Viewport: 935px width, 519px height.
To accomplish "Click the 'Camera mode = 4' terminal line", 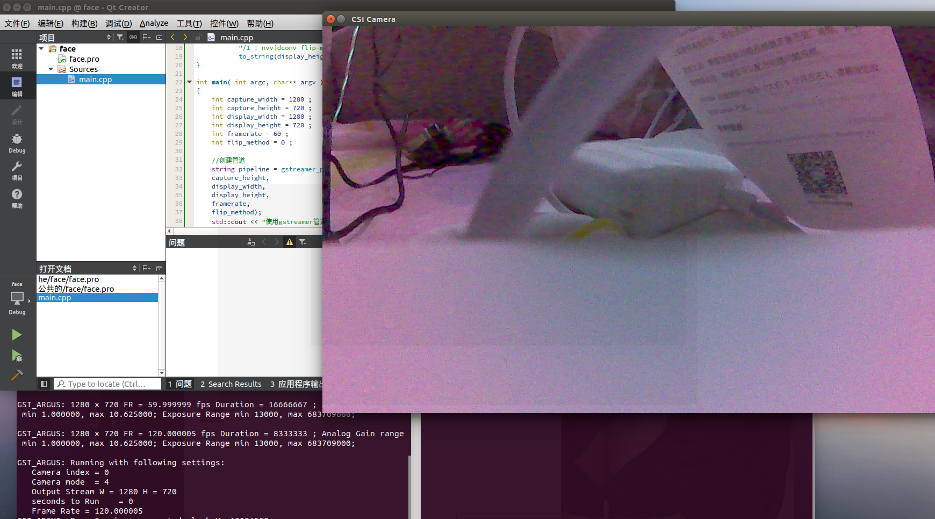I will click(70, 482).
